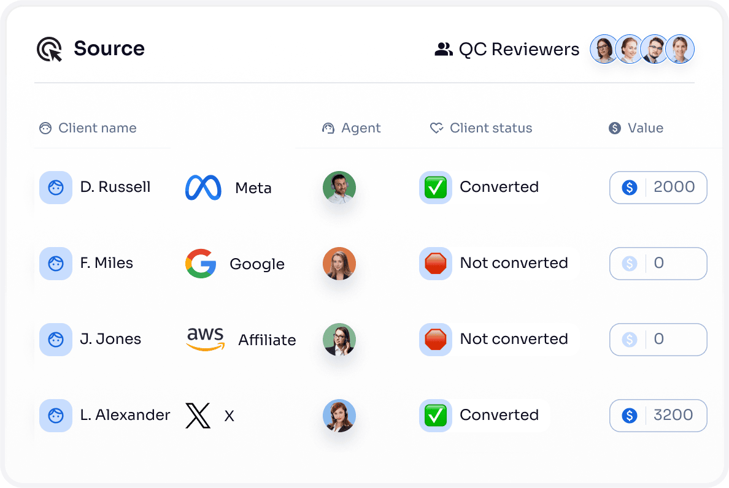The image size is (729, 488).
Task: Click the QC Reviewers people icon
Action: tap(443, 50)
